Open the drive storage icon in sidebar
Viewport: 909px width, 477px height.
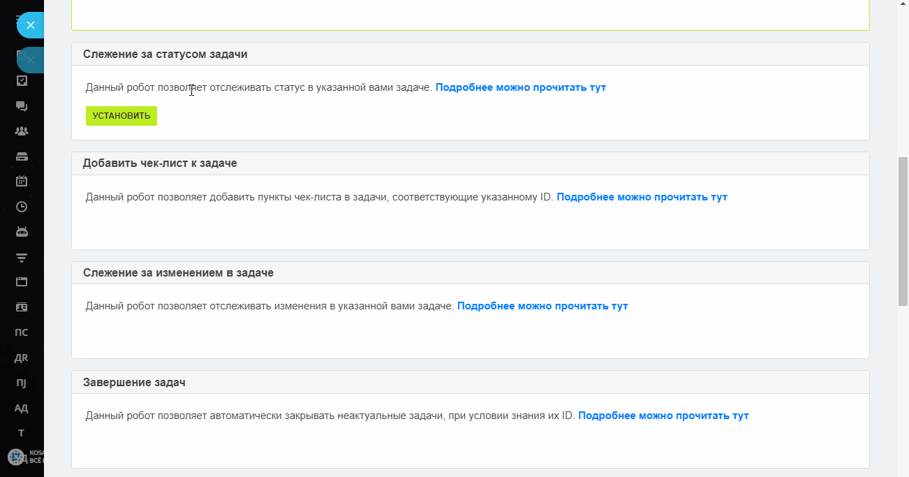tap(22, 156)
